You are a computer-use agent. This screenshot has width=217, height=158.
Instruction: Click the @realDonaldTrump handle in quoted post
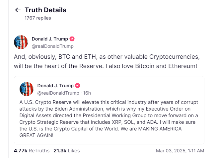[x=58, y=93]
